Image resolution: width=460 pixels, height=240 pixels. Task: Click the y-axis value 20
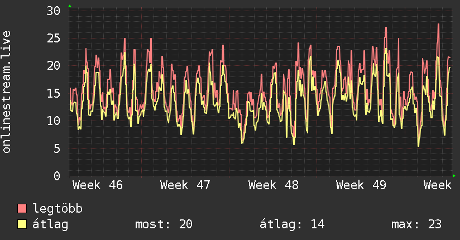(53, 66)
